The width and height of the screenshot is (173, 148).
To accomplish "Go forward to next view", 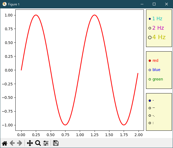I will (19, 143).
